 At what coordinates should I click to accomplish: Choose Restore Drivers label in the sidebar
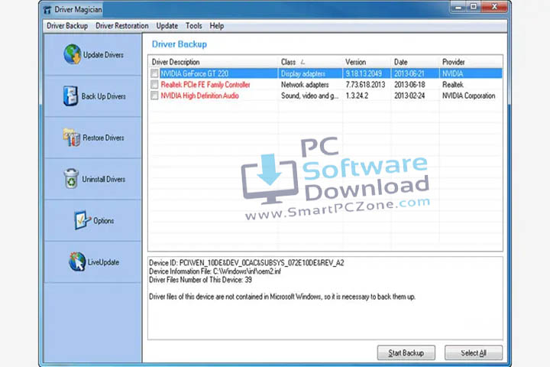click(x=103, y=138)
